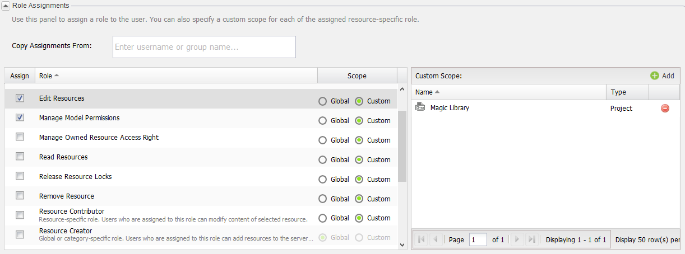Viewport: 685px width, 254px height.
Task: Go to previous page of custom scope
Action: [436, 239]
